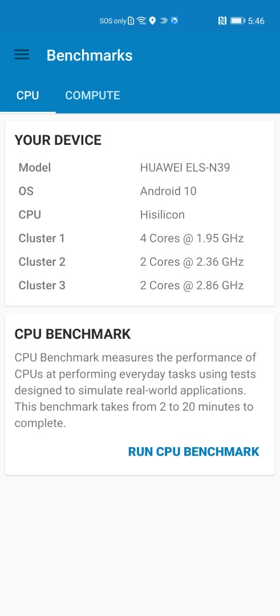Select Cluster 3 row with 2.86 GHz
This screenshot has height=616, width=280.
point(140,286)
